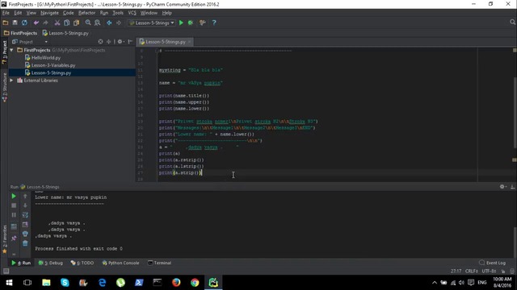This screenshot has width=517, height=290.
Task: Collapse the FirstProjects tree node
Action: click(11, 50)
